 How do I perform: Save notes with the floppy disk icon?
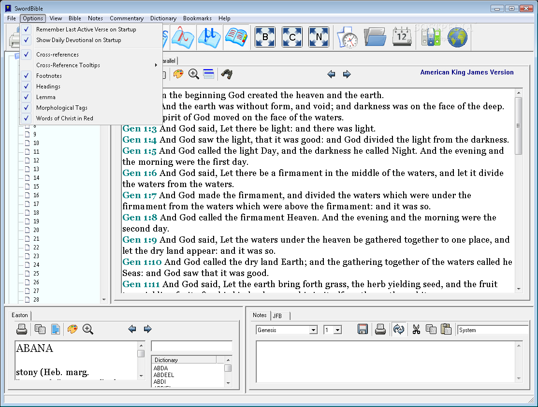click(x=363, y=329)
